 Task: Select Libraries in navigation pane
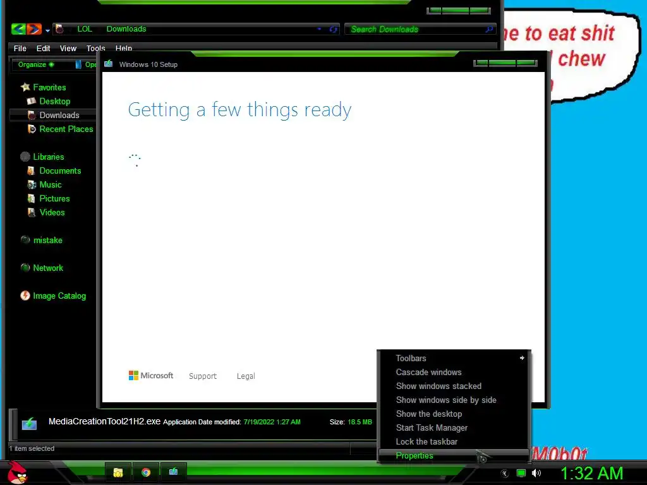coord(49,157)
